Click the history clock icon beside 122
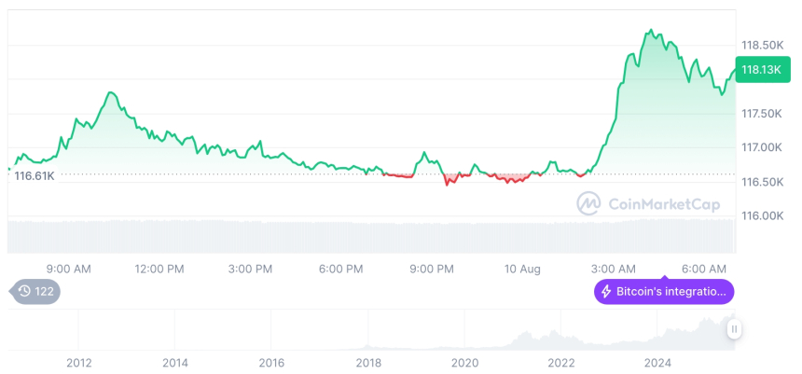 (x=24, y=291)
